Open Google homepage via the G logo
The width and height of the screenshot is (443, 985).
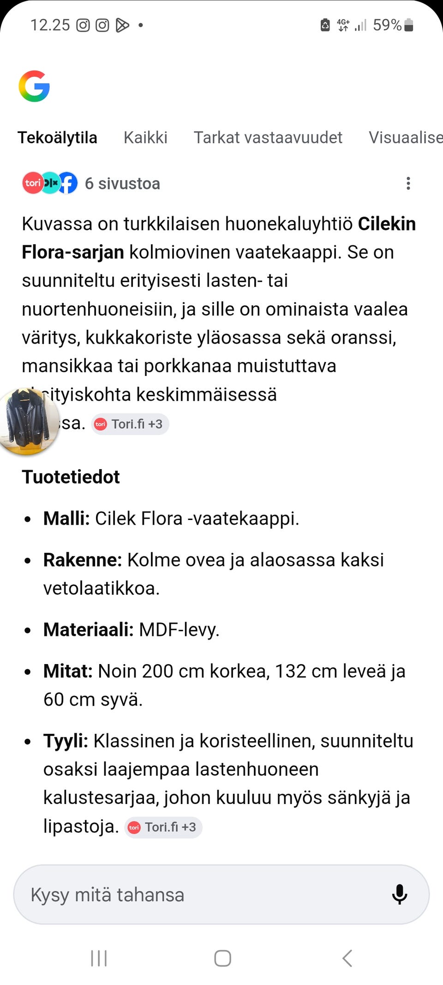[33, 87]
